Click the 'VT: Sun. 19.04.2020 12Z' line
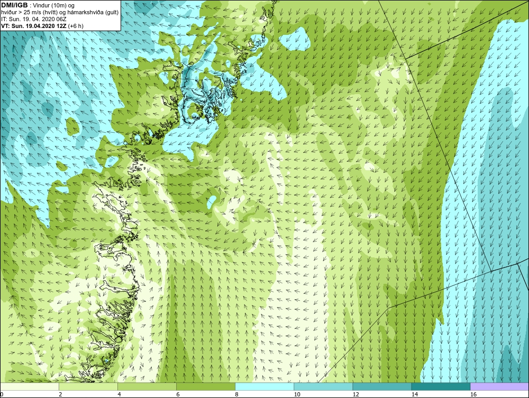This screenshot has height=398, width=529. (x=33, y=26)
